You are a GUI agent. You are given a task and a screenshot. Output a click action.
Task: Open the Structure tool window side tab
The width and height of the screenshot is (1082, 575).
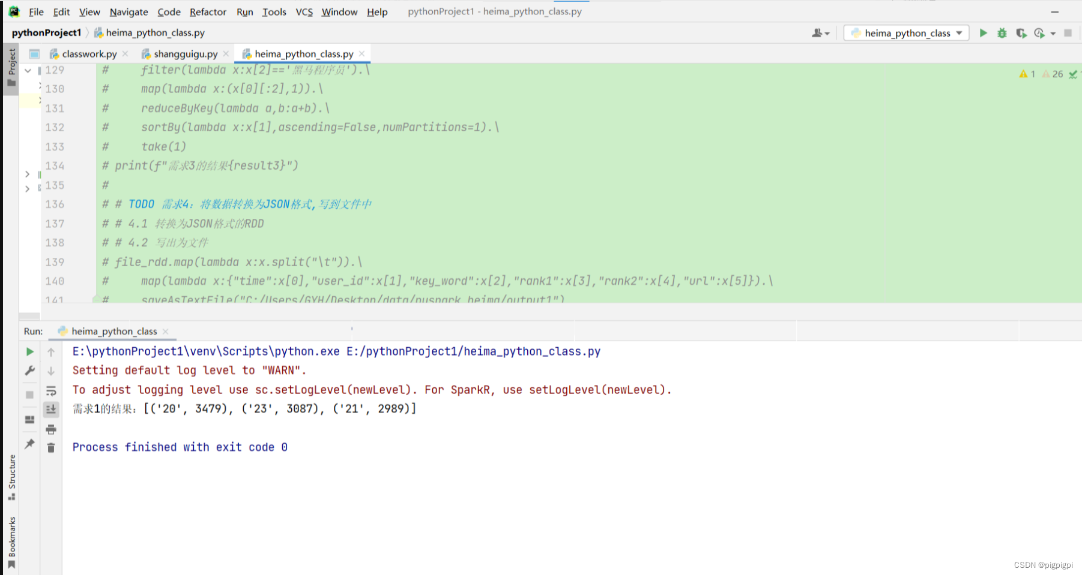tap(11, 477)
